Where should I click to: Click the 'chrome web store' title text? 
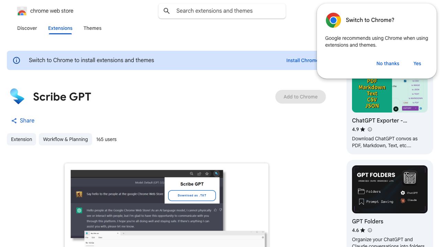[x=52, y=11]
